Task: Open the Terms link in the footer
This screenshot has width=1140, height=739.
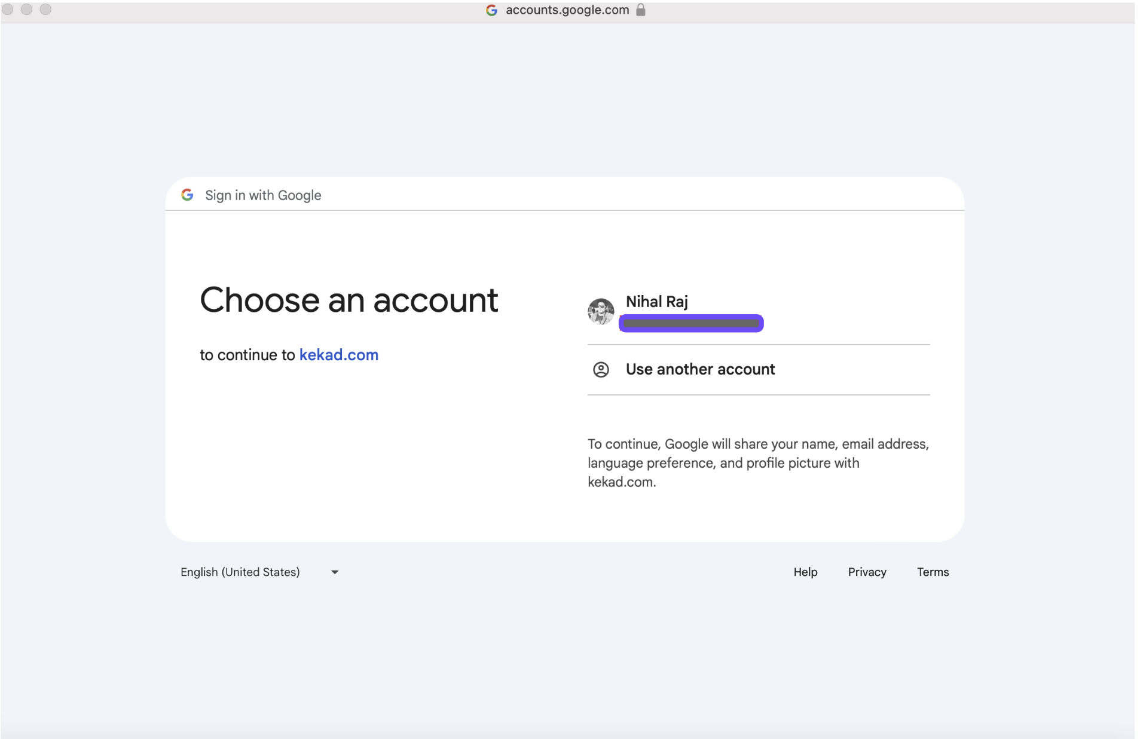Action: click(933, 572)
